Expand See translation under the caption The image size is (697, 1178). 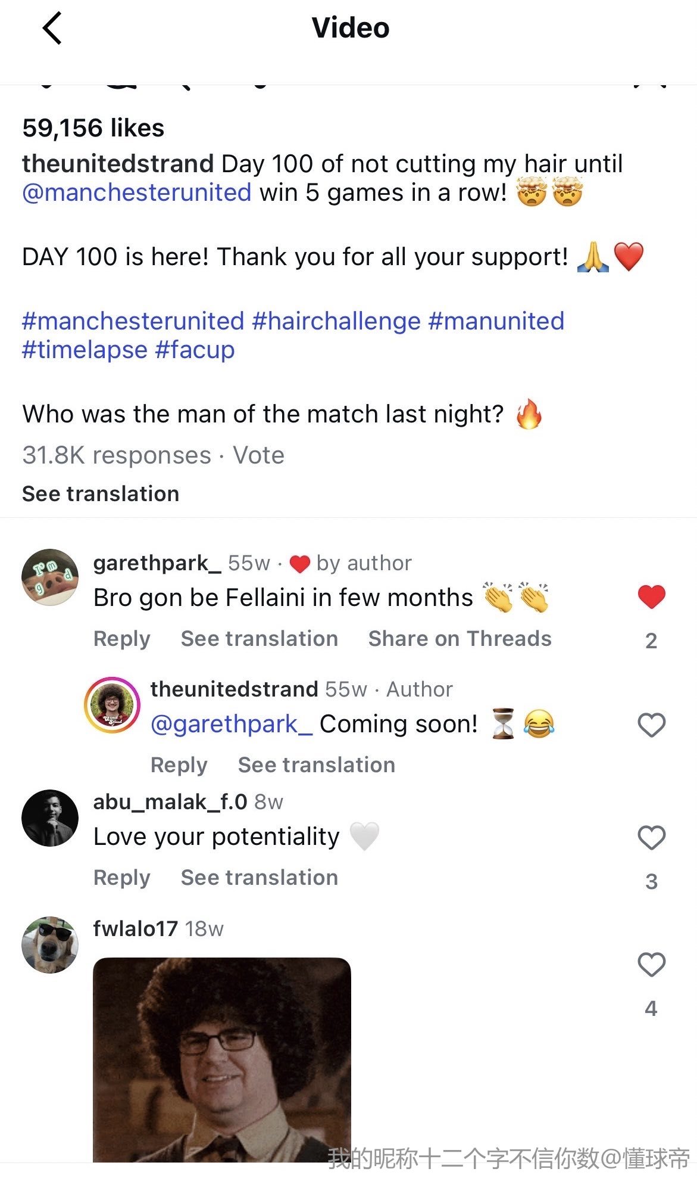coord(101,494)
